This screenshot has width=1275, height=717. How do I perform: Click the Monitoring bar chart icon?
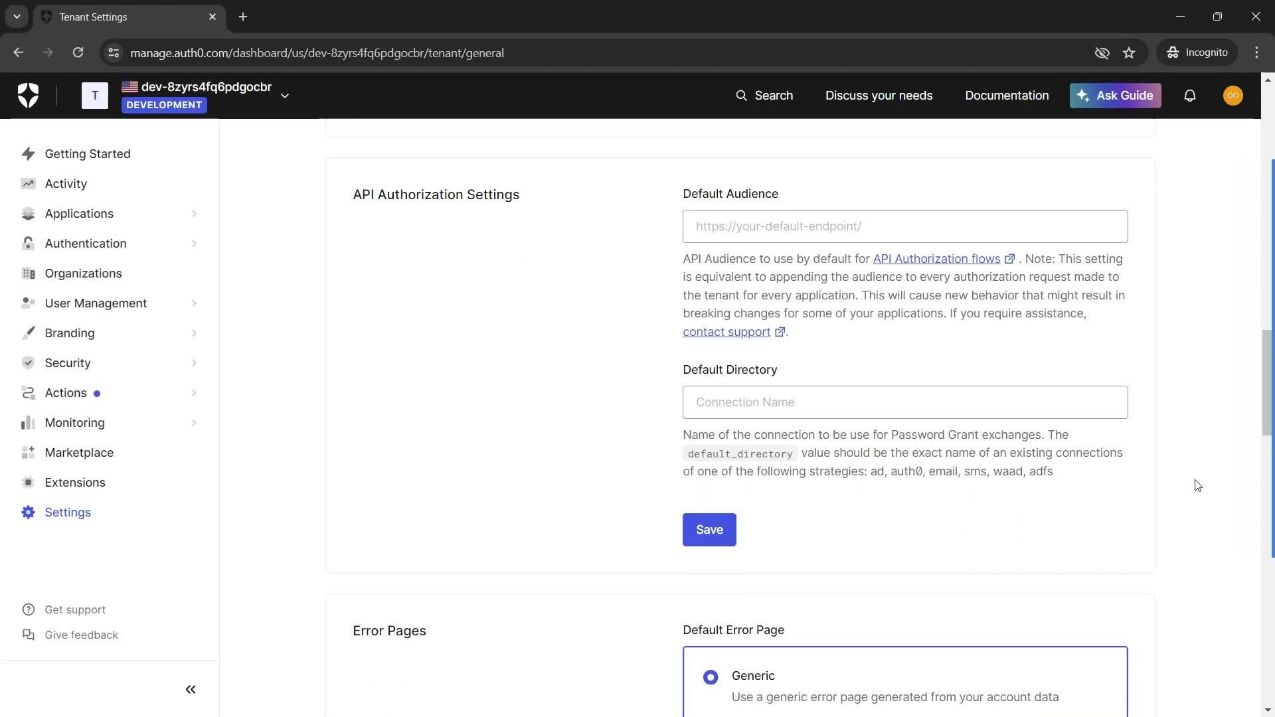tap(28, 423)
